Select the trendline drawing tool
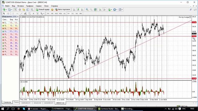Viewport: 198px width, 111px height. 21,14
